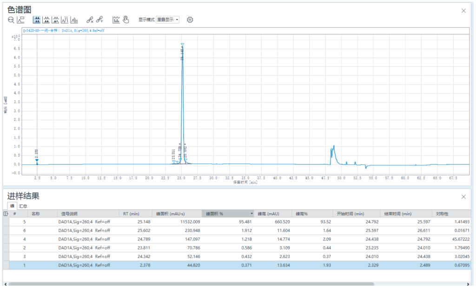Switch to the 汇总 tab

[23, 205]
